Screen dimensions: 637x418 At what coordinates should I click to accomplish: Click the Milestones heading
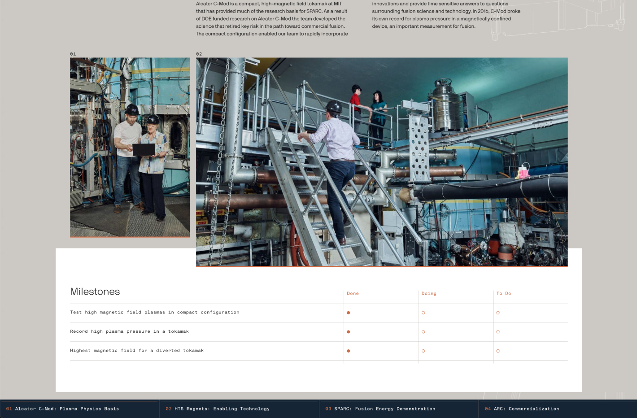click(95, 292)
